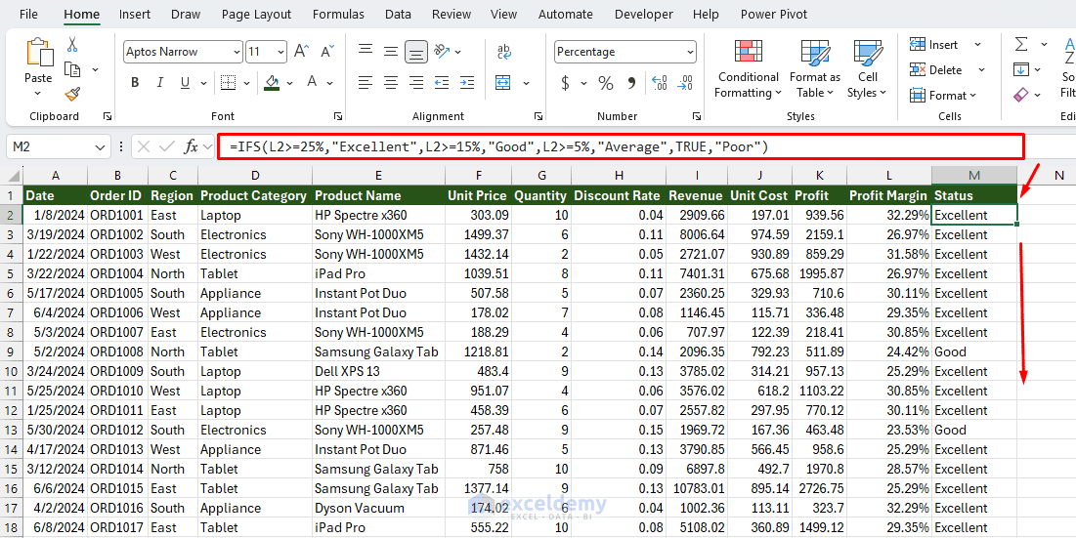Screen dimensions: 1076x538
Task: Click the Fill down icon
Action: click(1022, 69)
